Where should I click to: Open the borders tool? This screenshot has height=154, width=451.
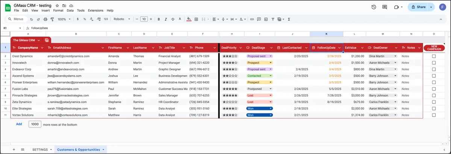(196, 19)
